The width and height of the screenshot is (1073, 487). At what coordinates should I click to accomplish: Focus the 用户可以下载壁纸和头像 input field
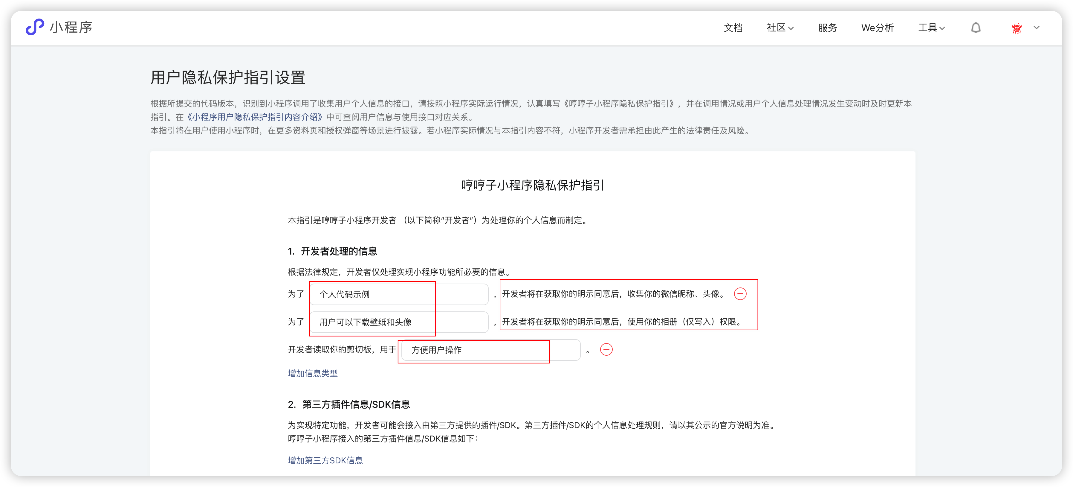point(399,322)
